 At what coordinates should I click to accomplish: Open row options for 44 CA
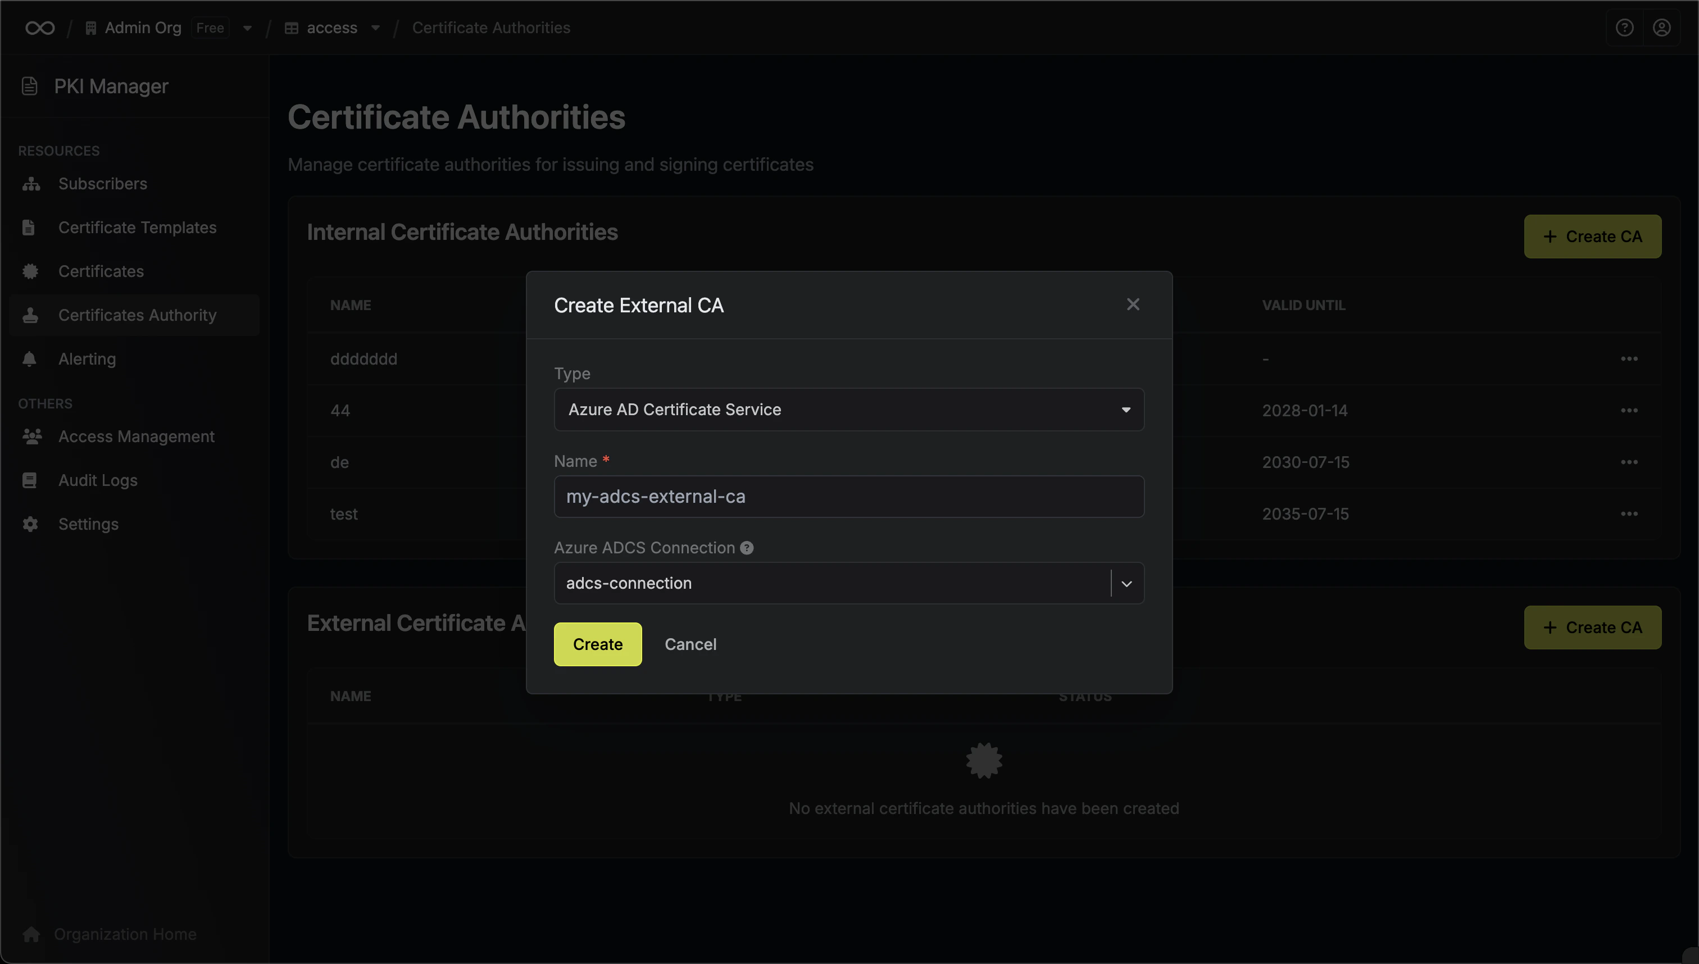tap(1629, 411)
